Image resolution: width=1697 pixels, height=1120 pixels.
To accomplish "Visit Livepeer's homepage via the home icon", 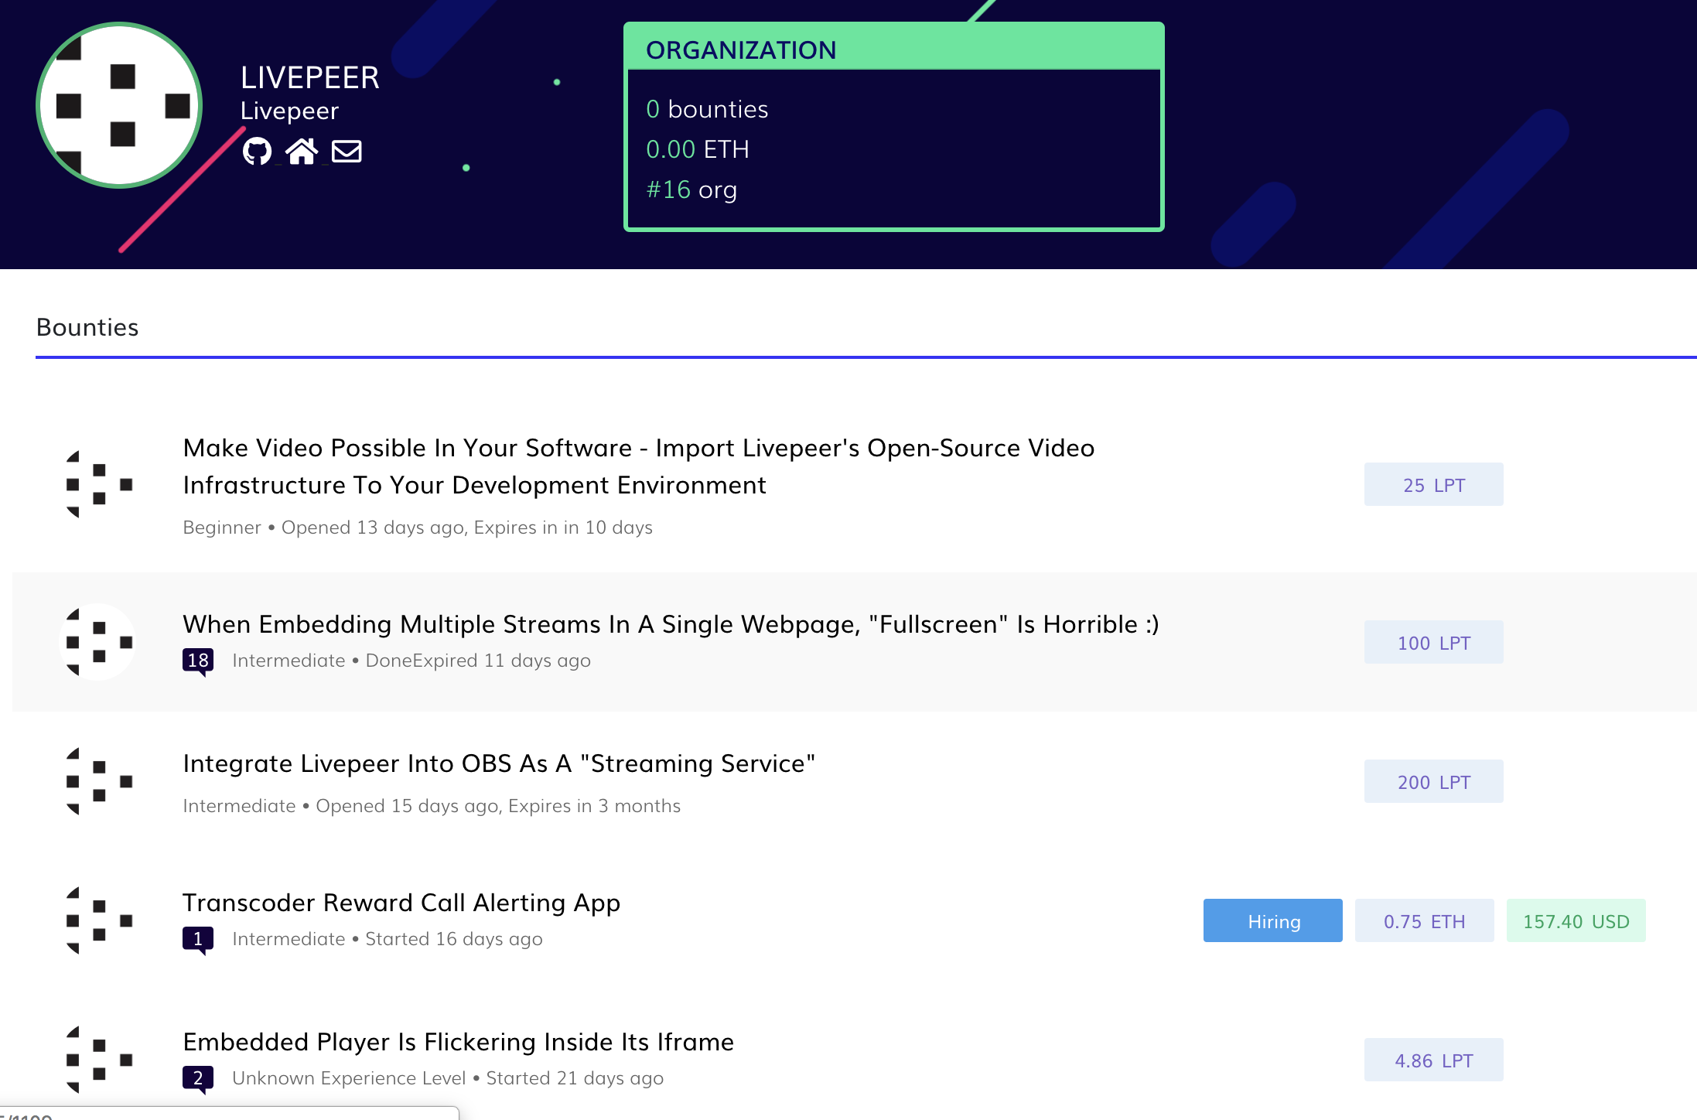I will click(302, 150).
